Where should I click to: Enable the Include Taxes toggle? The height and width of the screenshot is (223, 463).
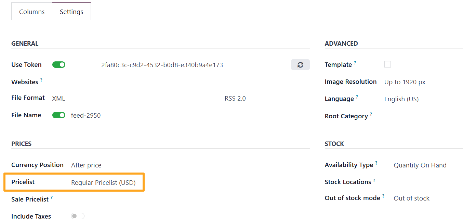pyautogui.click(x=78, y=216)
